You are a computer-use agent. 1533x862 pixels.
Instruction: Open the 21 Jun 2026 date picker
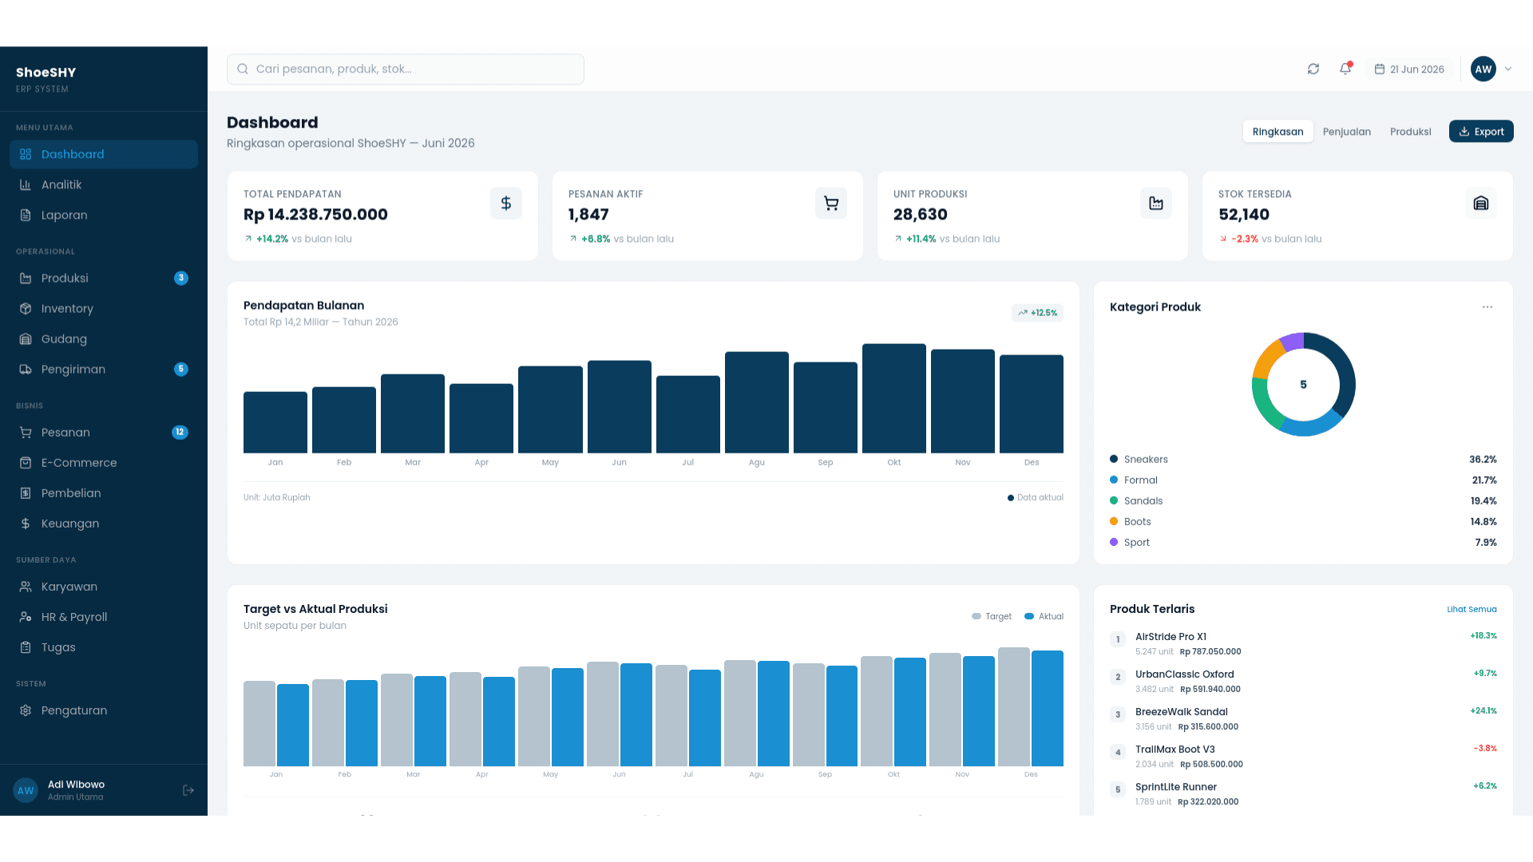click(x=1409, y=69)
